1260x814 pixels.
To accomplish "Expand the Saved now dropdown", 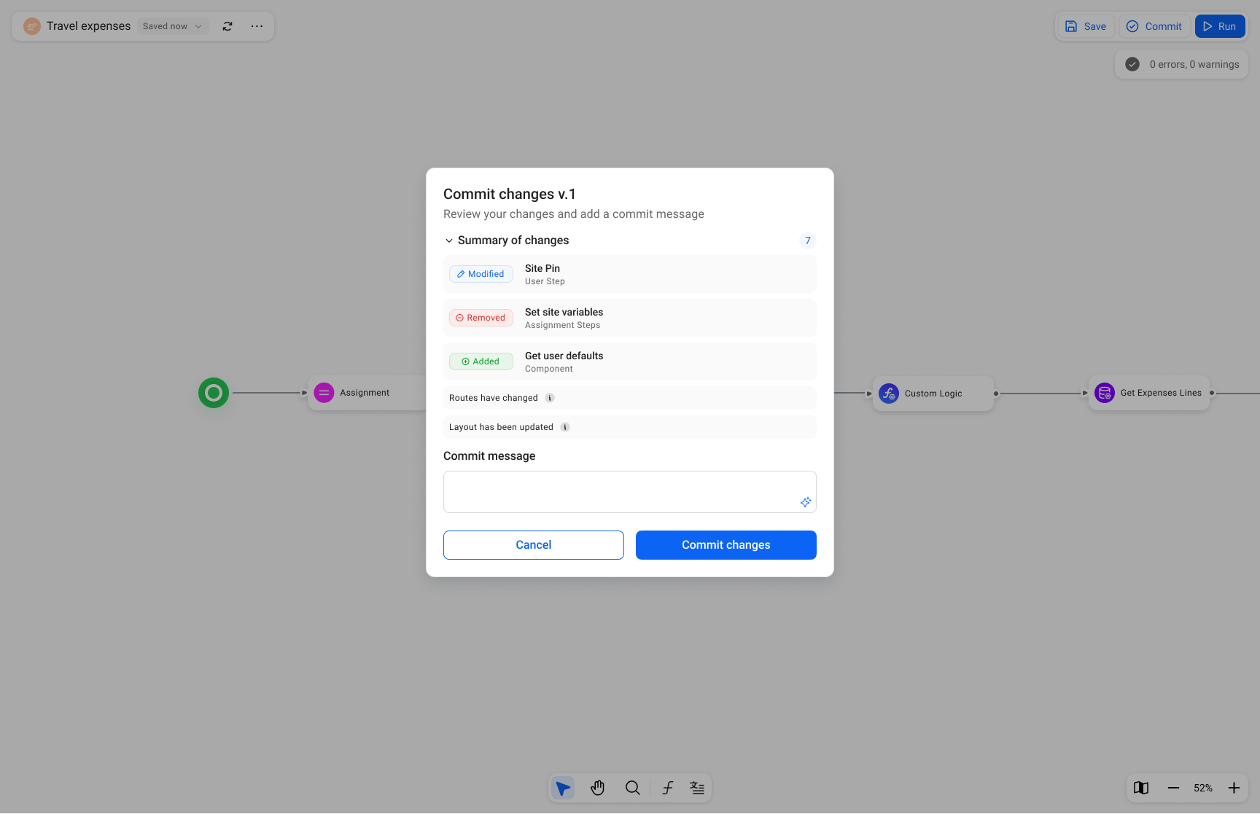I will tap(172, 26).
